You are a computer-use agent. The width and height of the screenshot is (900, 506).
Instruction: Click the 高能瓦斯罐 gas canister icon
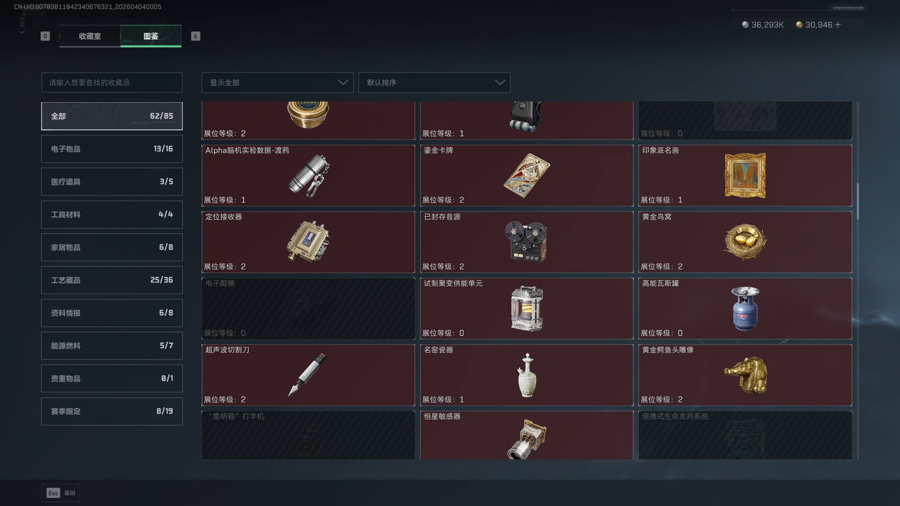[x=745, y=309]
